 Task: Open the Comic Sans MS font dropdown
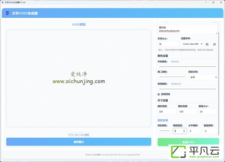click(192, 44)
